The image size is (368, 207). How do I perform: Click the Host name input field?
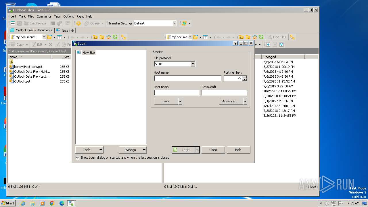pyautogui.click(x=188, y=78)
